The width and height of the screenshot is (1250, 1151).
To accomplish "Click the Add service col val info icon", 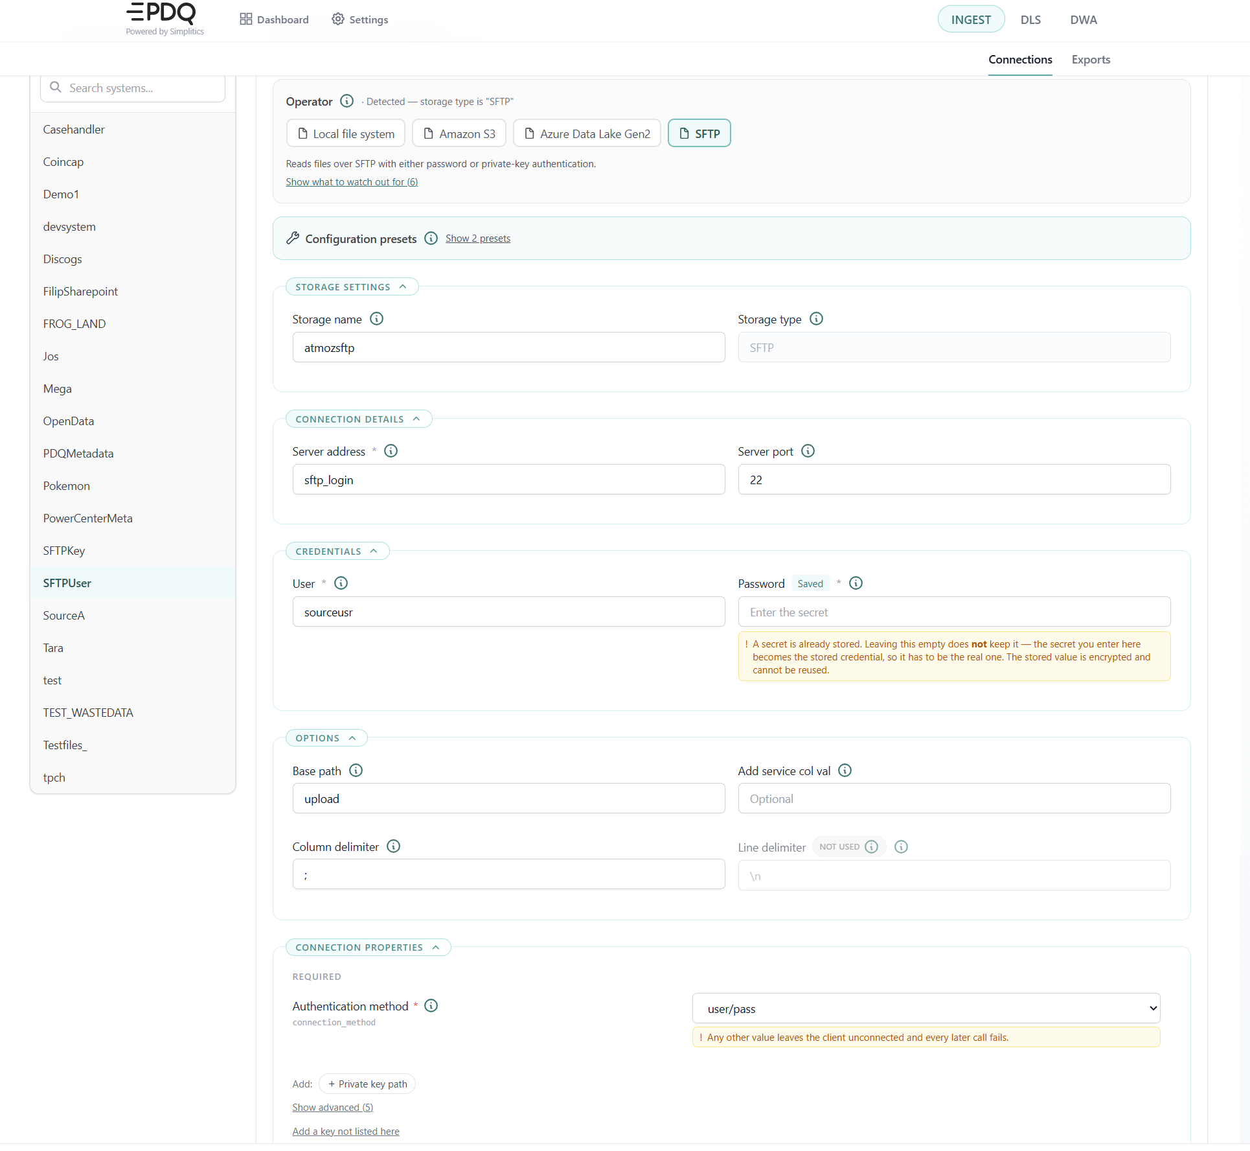I will coord(845,771).
